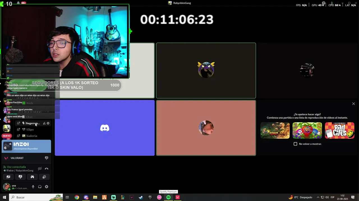Open the Windows notification center
This screenshot has height=201, width=359.
[353, 197]
